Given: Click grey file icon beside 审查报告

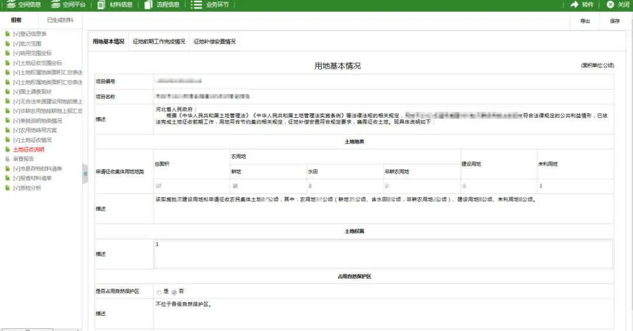Looking at the screenshot, I should (x=7, y=159).
